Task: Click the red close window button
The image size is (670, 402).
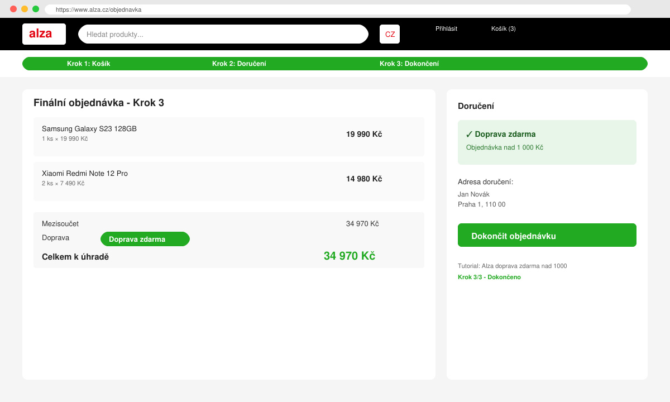Action: pos(13,9)
